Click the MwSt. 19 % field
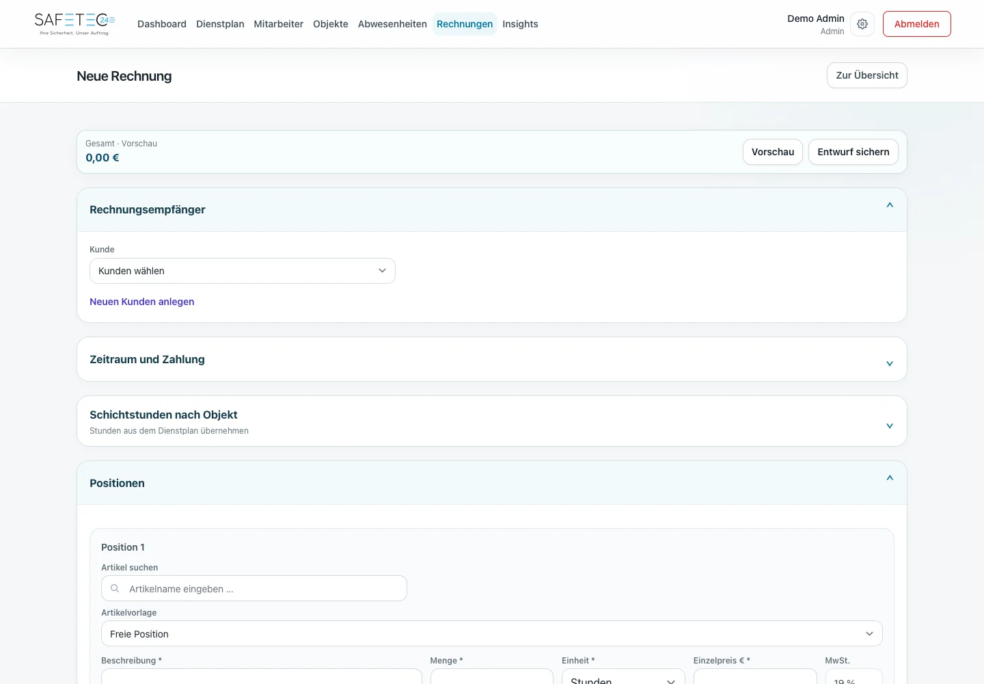The image size is (984, 684). click(854, 676)
